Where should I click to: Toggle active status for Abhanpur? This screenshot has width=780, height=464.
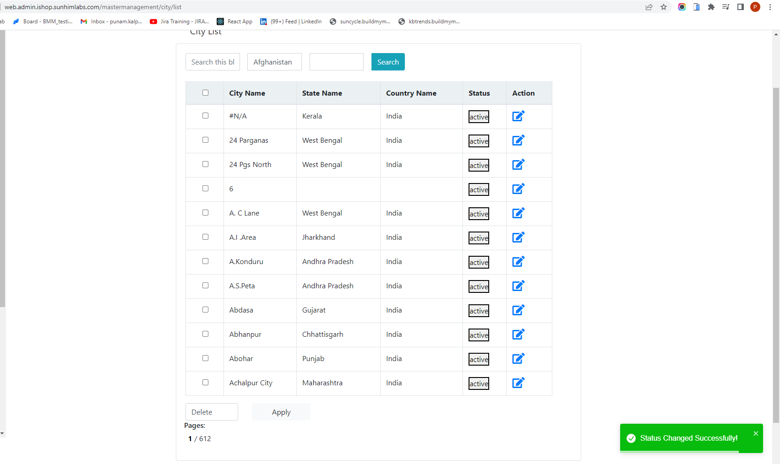pyautogui.click(x=479, y=335)
